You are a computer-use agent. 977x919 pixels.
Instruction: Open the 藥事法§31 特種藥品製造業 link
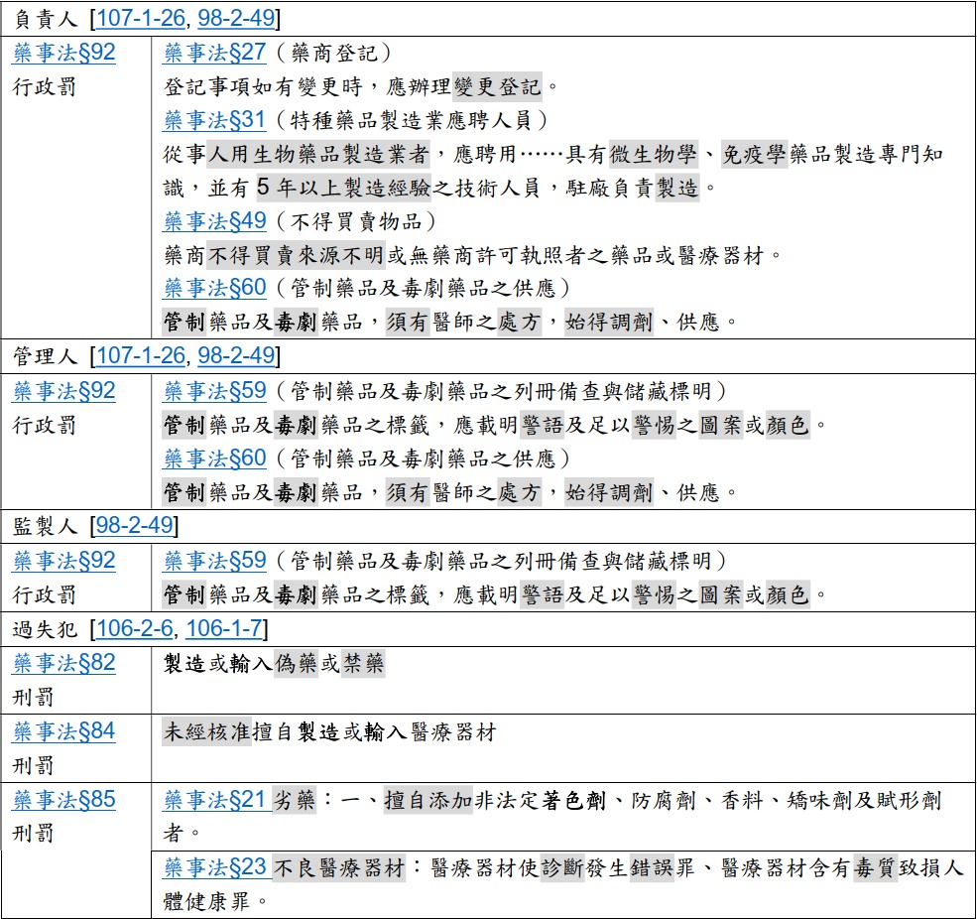point(214,120)
